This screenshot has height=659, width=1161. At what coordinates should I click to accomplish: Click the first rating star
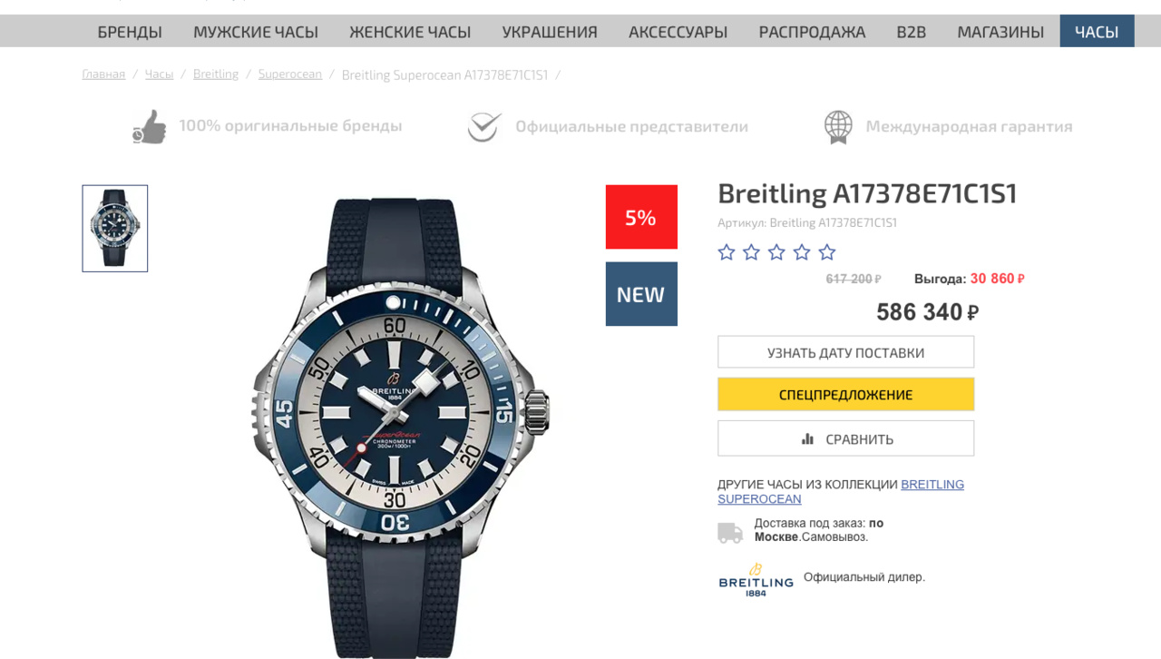click(x=727, y=252)
